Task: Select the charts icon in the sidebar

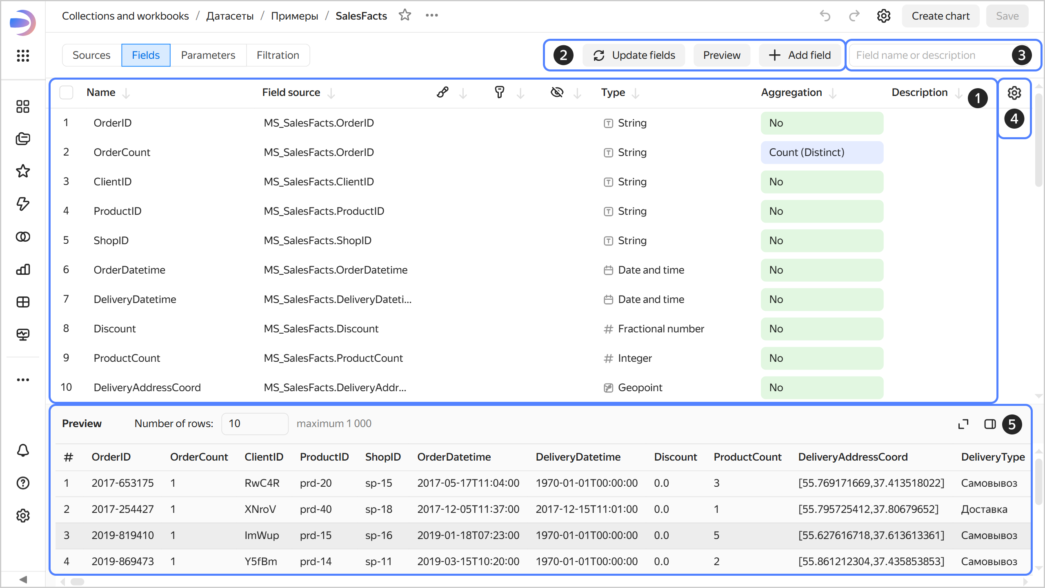Action: pyautogui.click(x=23, y=269)
